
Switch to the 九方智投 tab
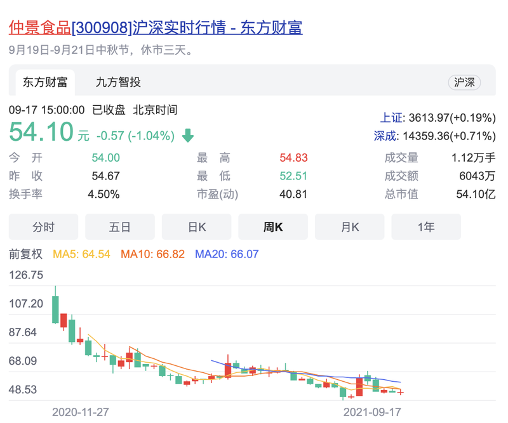pos(118,82)
